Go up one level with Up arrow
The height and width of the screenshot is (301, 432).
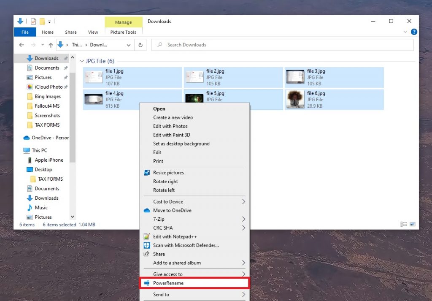click(51, 45)
